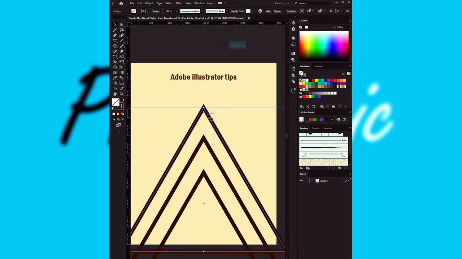Image resolution: width=462 pixels, height=259 pixels.
Task: Switch to the Libraries tab
Action: tap(318, 67)
